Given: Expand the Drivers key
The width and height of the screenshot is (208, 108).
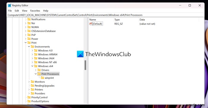Looking at the screenshot, I should pos(36,70).
